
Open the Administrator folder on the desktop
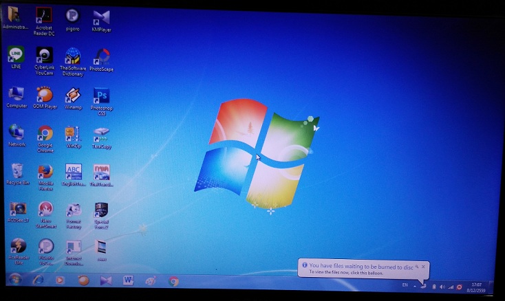pyautogui.click(x=14, y=18)
